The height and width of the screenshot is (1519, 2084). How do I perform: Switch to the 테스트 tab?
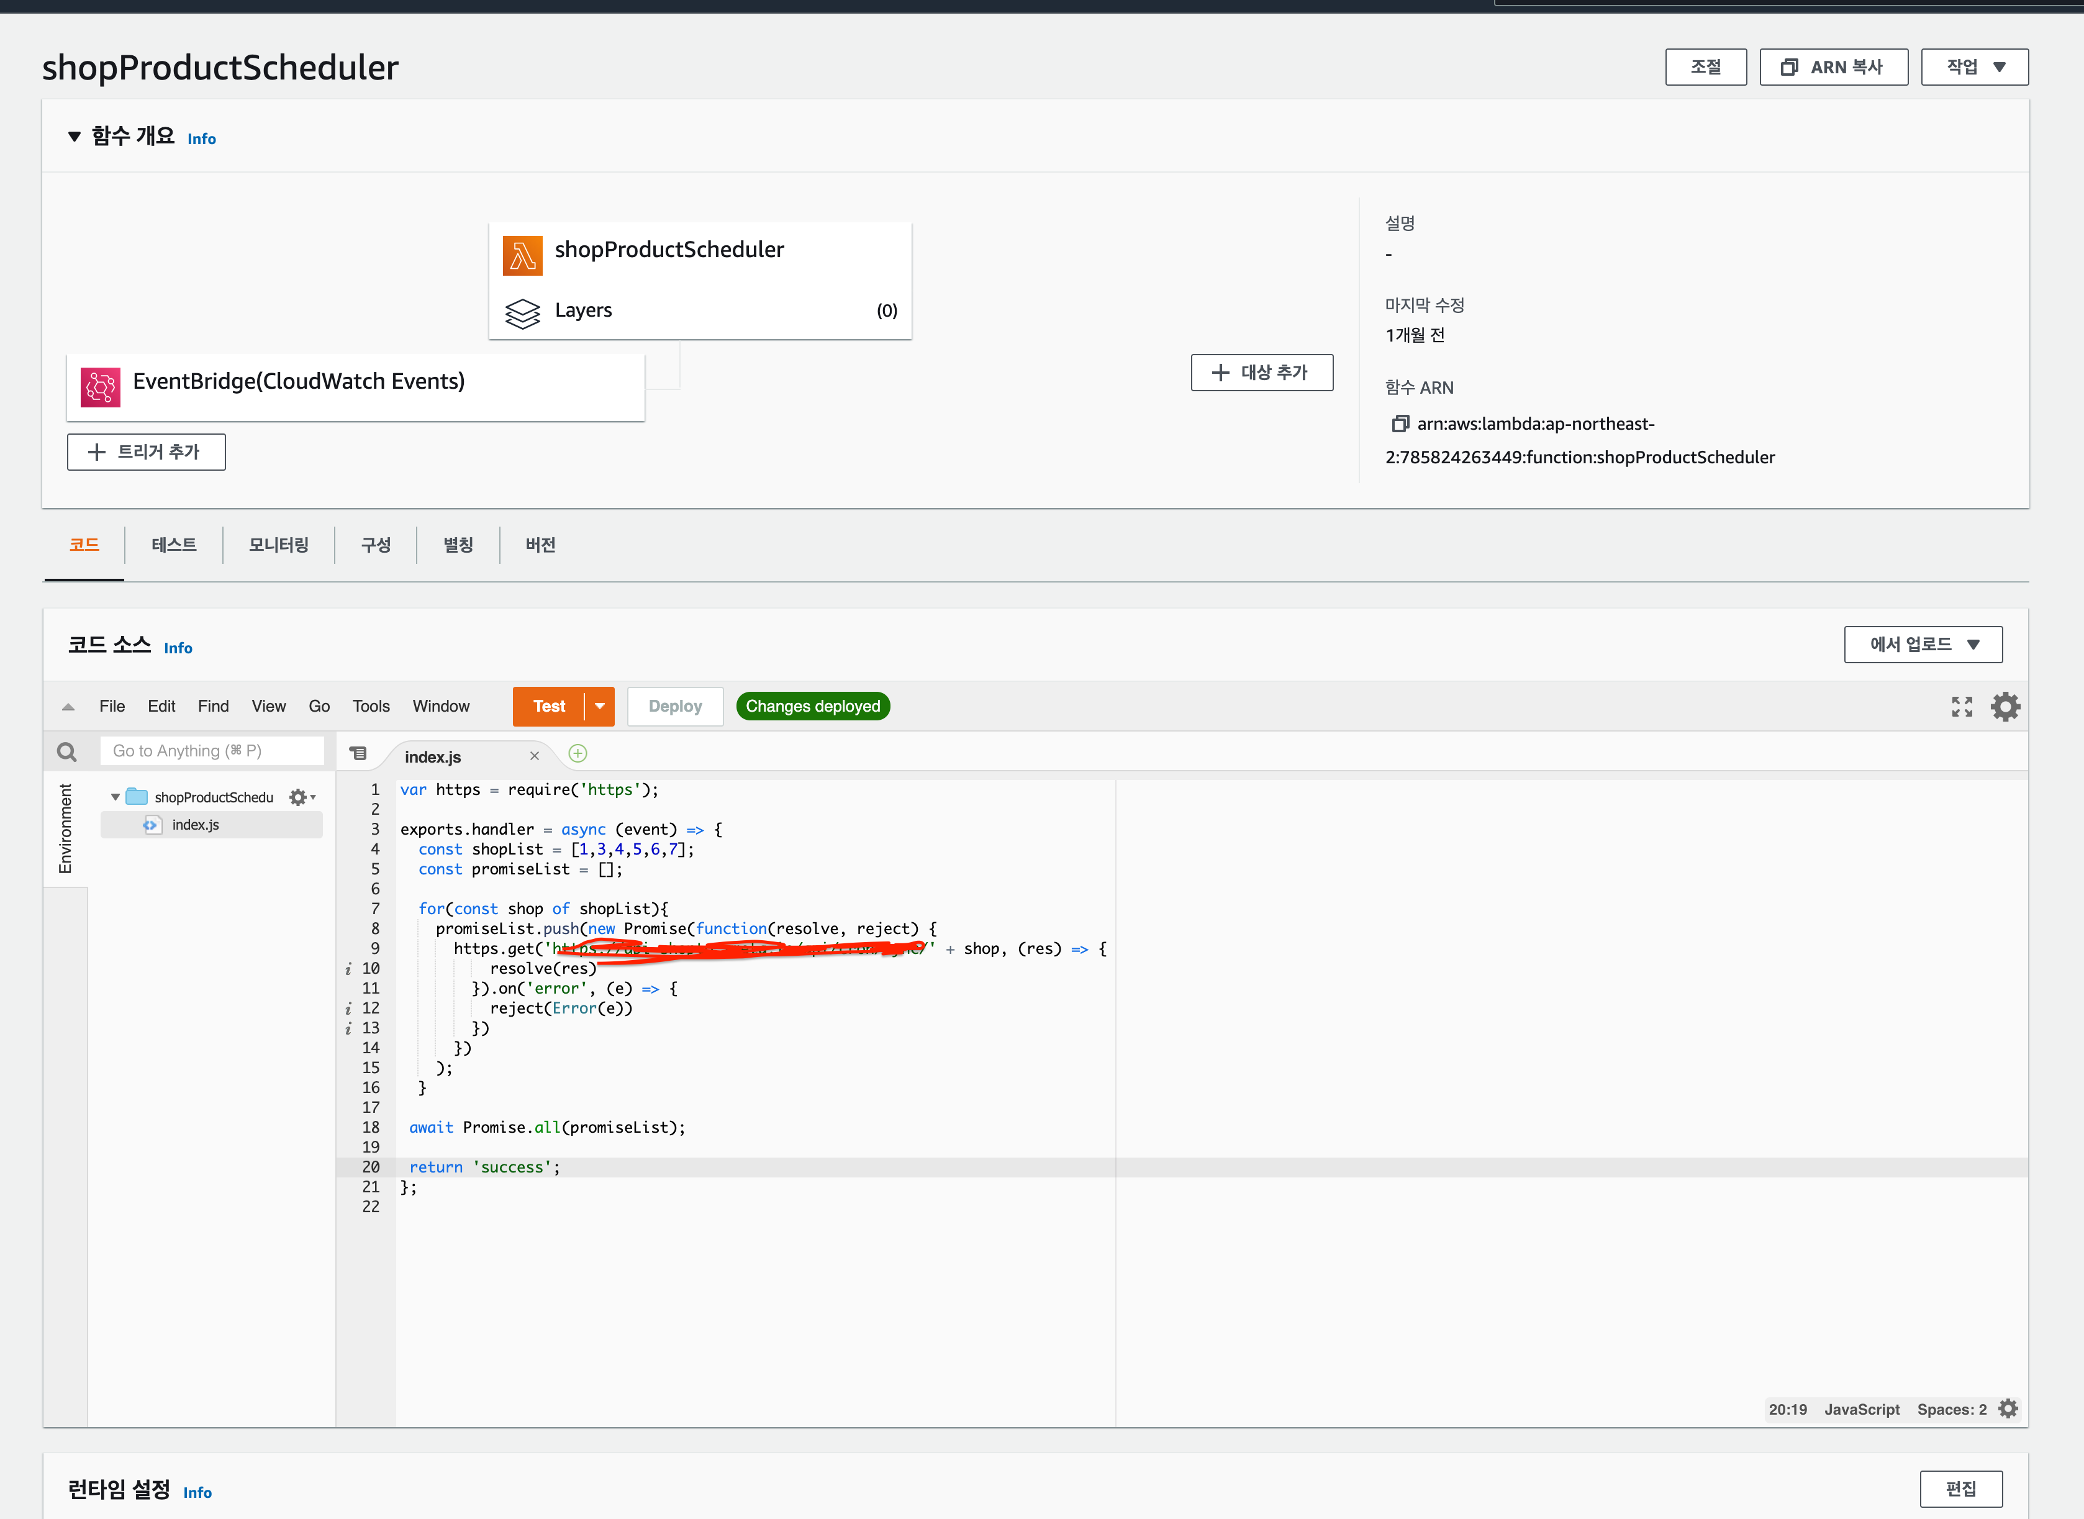point(174,545)
